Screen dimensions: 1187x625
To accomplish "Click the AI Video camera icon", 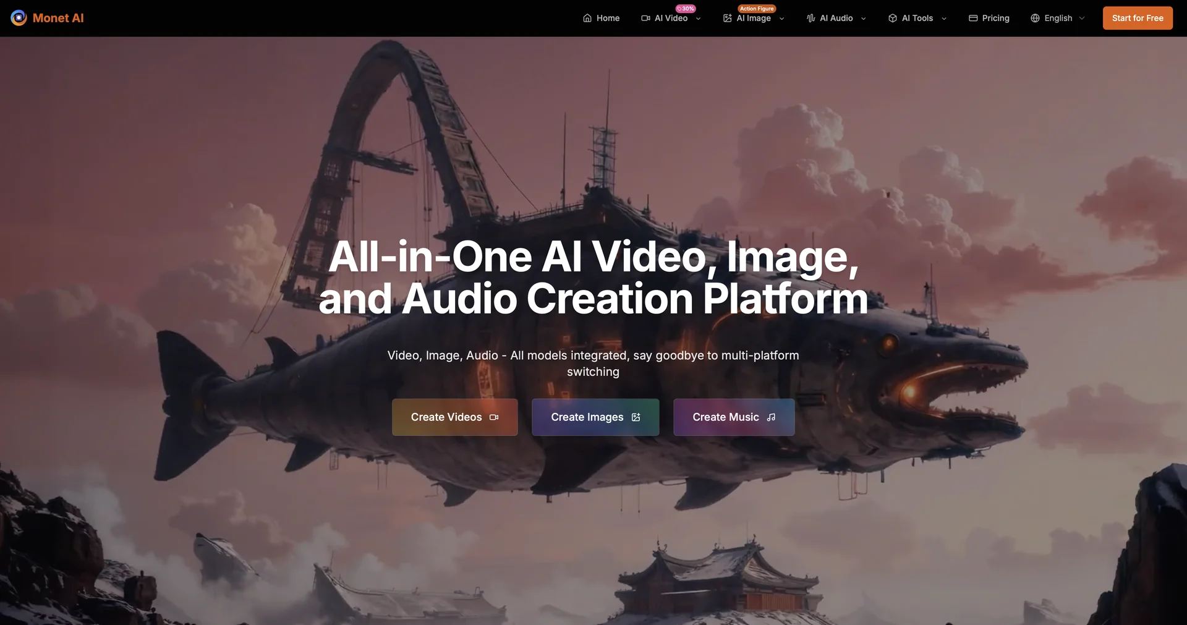I will pos(645,18).
